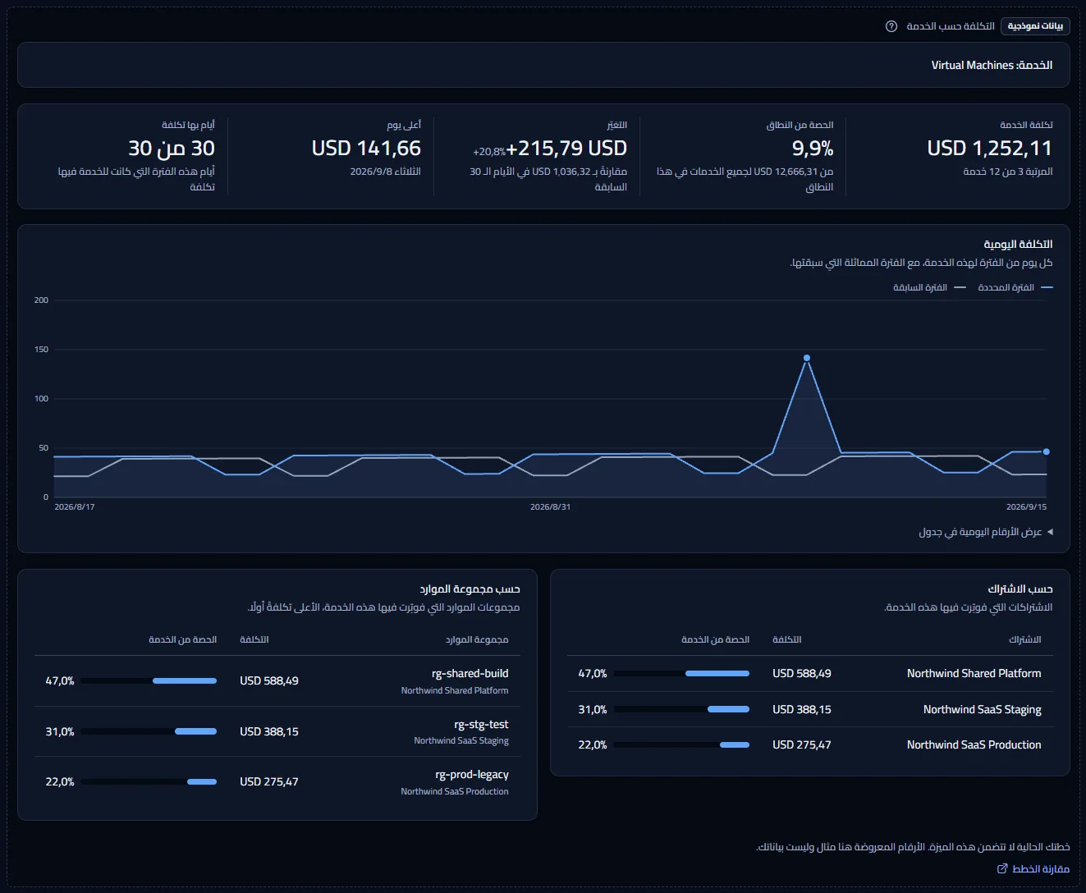This screenshot has height=893, width=1086.
Task: Select the Northwind SaaS Production subscription row
Action: click(x=810, y=744)
